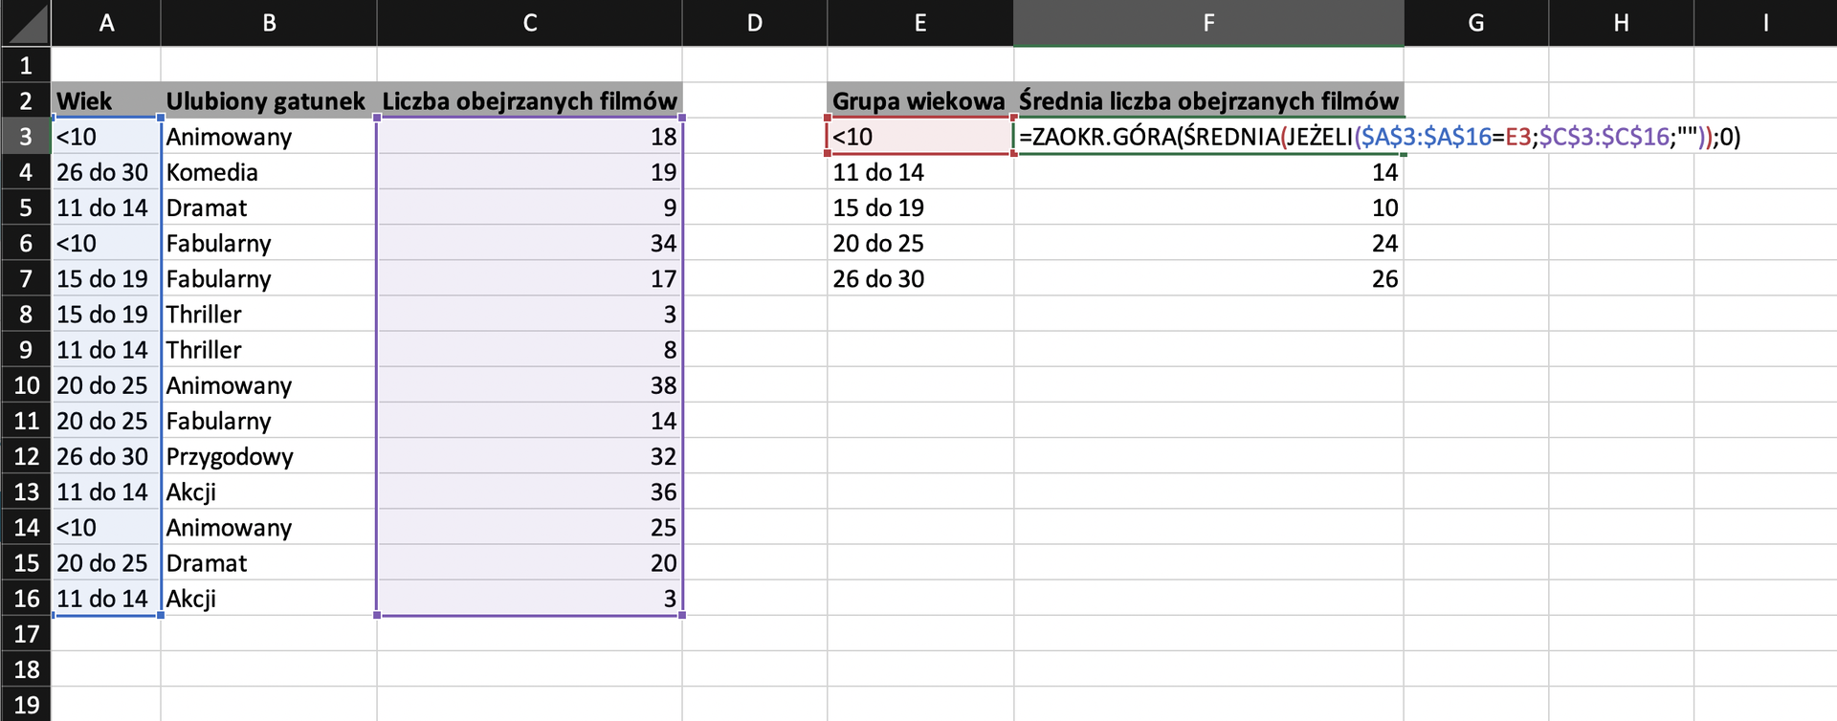
Task: Click average value 26 in column F
Action: 1209,278
